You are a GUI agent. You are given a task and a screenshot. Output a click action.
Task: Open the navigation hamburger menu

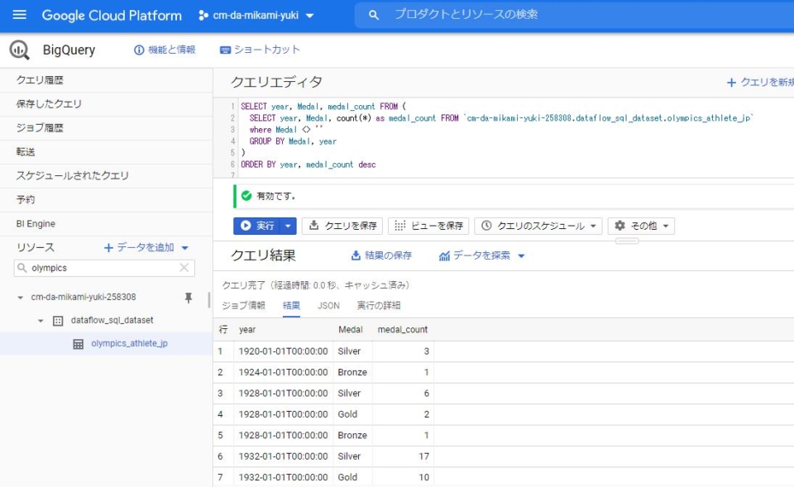[18, 14]
